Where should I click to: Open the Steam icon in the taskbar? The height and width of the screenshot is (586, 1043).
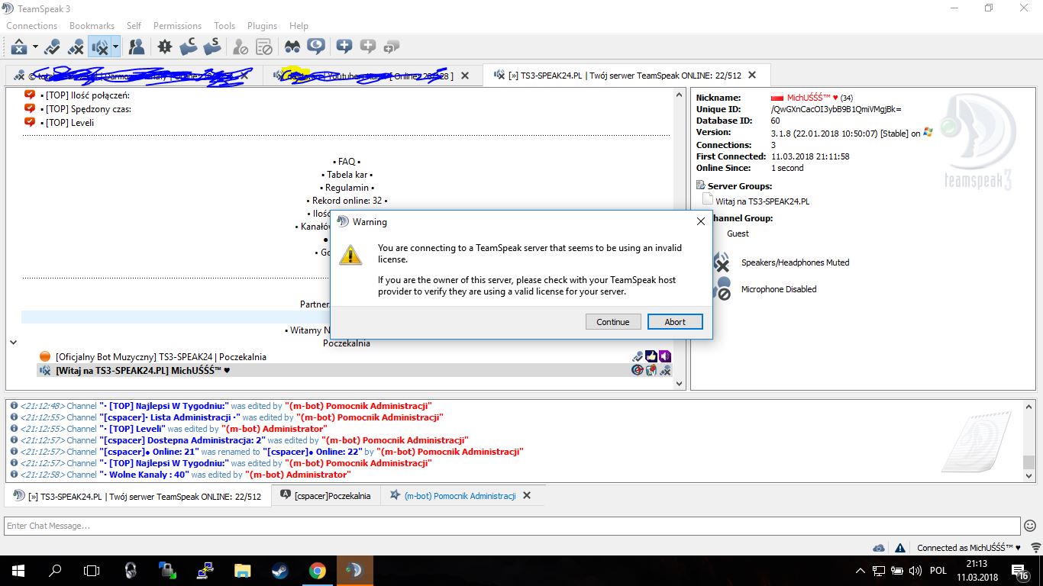pyautogui.click(x=277, y=571)
